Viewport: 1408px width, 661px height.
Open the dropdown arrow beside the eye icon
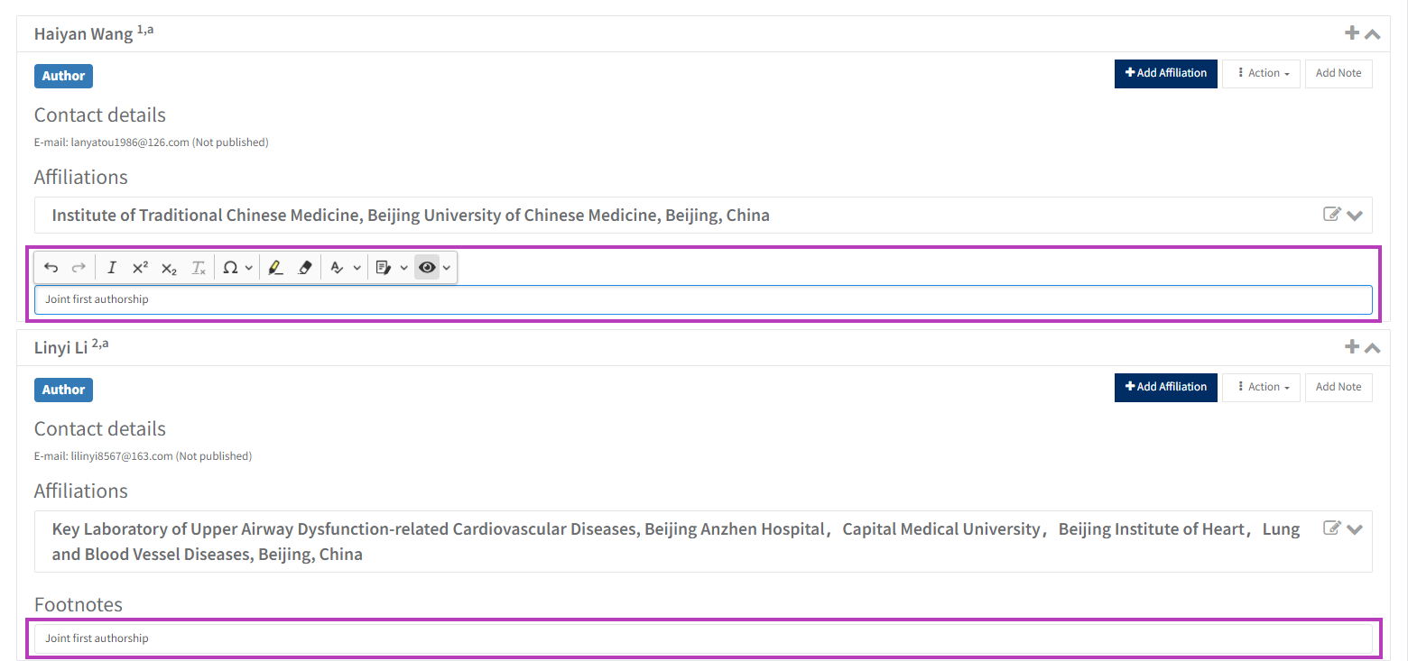pos(446,268)
